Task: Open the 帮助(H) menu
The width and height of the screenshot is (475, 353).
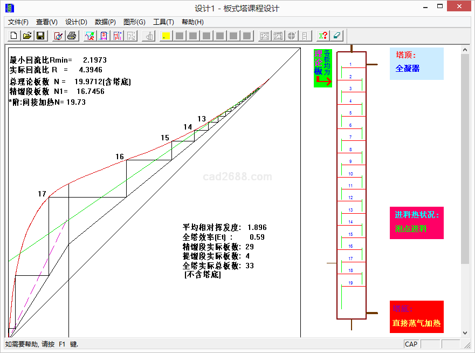Action: [192, 22]
